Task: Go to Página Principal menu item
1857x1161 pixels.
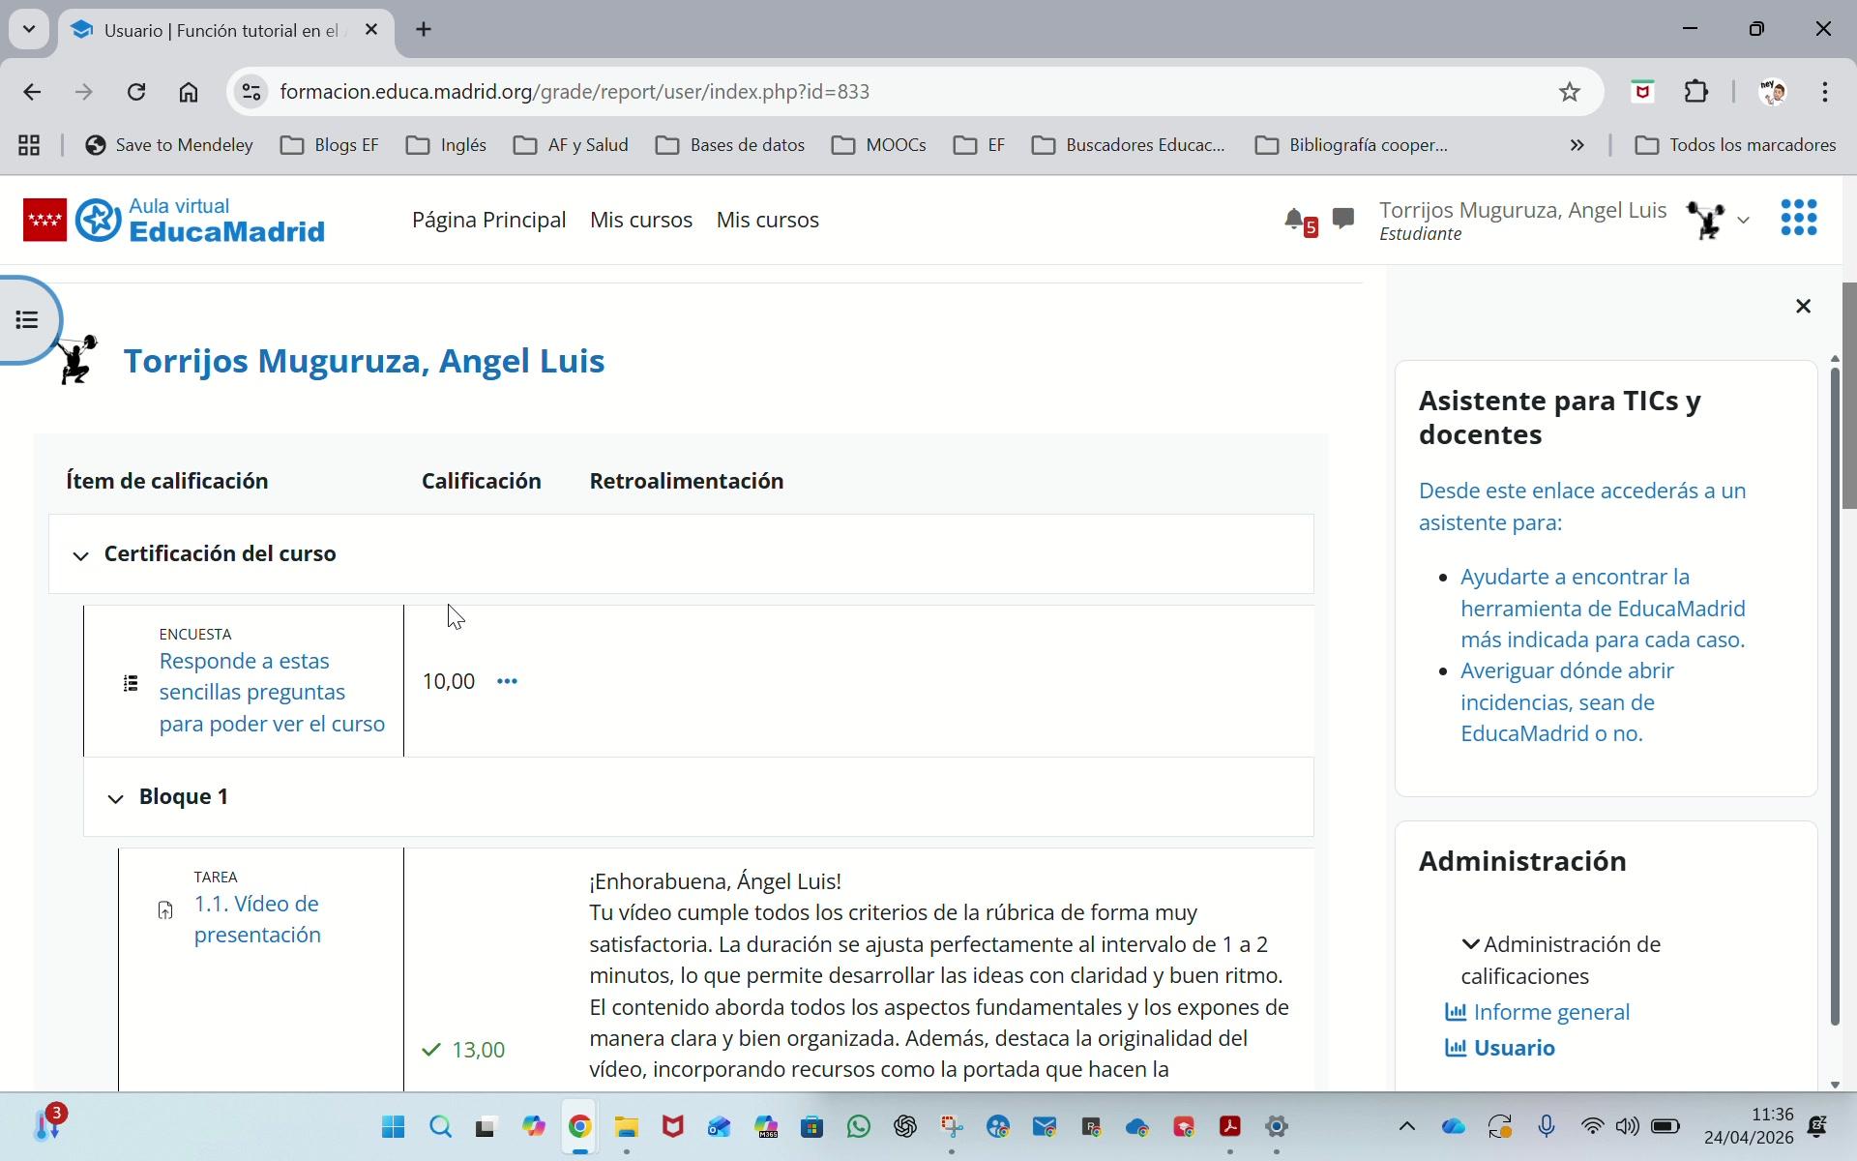Action: point(488,221)
